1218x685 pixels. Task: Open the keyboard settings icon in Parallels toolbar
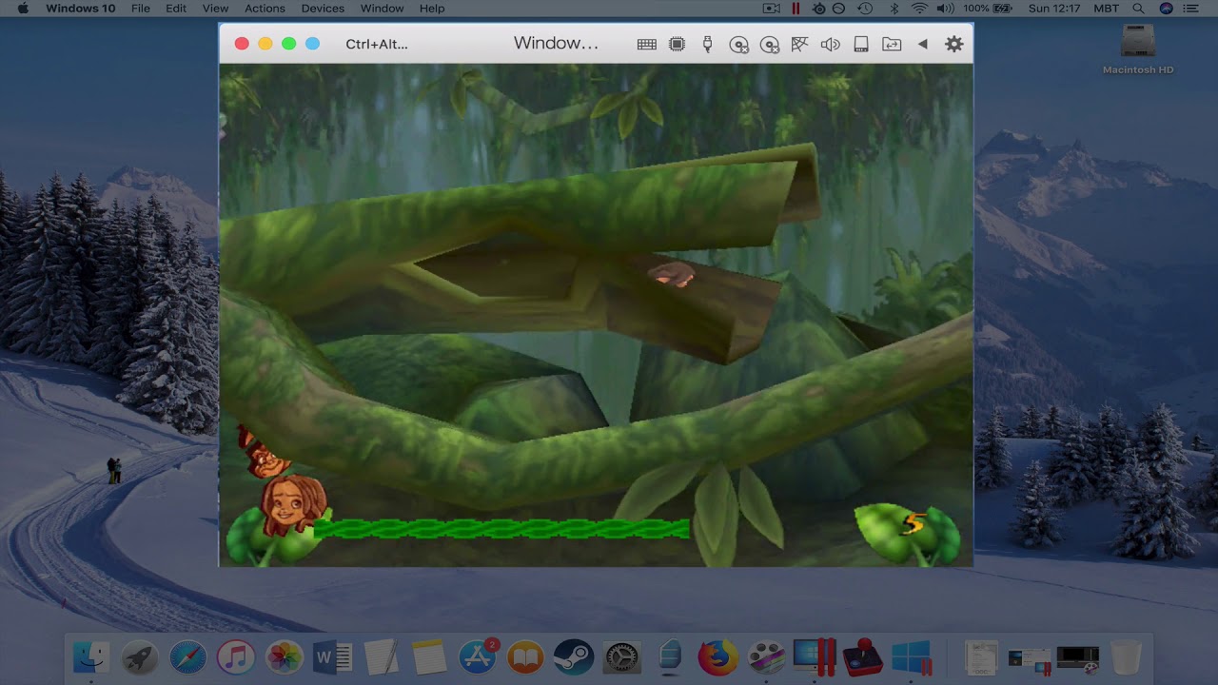click(647, 44)
